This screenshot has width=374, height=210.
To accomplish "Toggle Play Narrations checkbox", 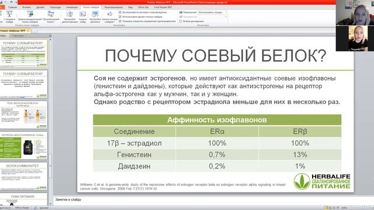I will [120, 12].
